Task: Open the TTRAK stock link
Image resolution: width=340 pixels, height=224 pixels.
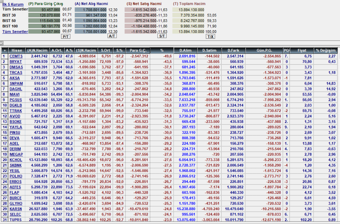Action: coord(16,111)
